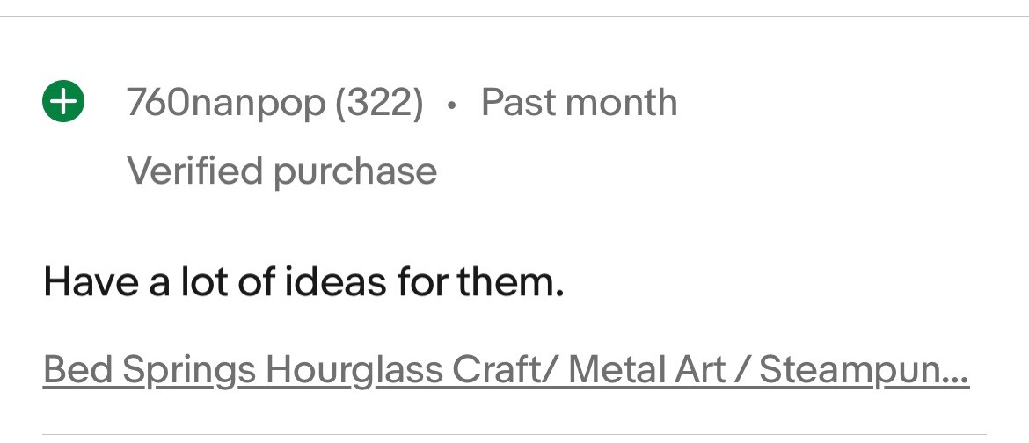This screenshot has height=443, width=1029.
Task: Click the word "Past" in the timestamp
Action: [519, 104]
